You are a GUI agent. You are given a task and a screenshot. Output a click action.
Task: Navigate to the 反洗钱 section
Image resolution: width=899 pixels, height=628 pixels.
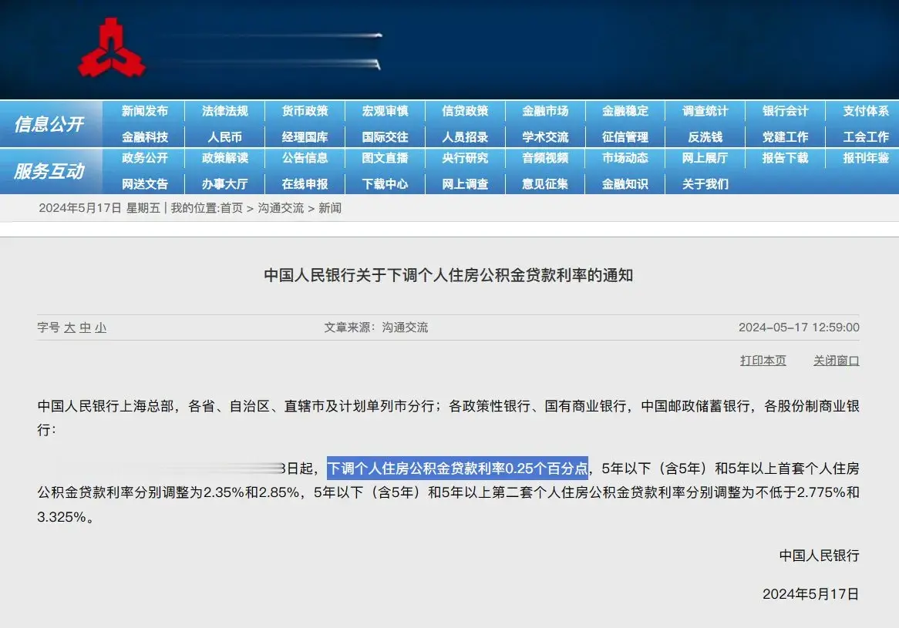click(705, 137)
